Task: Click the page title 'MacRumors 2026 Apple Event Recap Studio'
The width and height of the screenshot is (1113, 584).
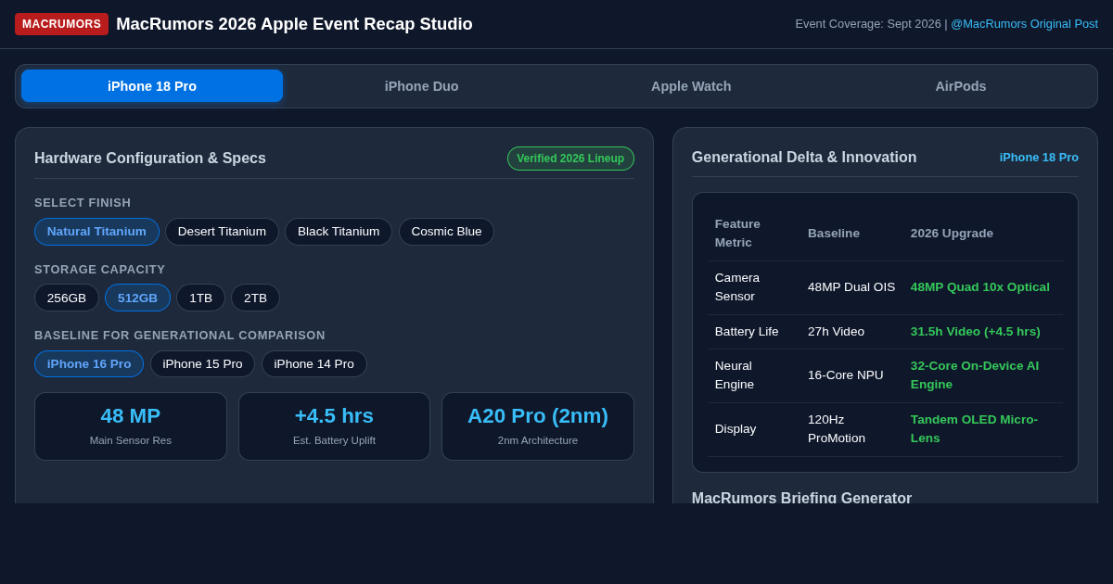Action: click(x=294, y=24)
